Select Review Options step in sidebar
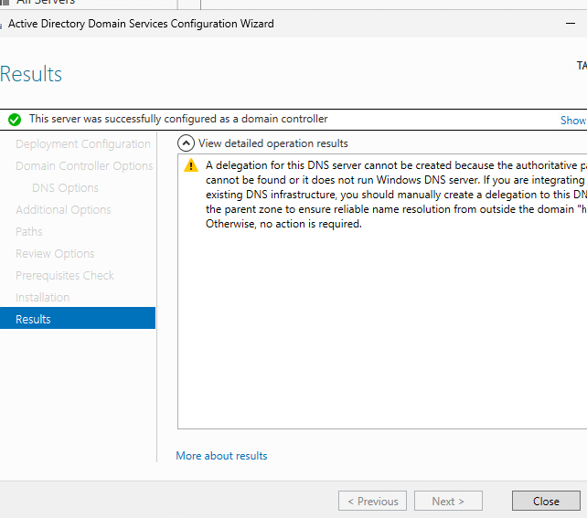The image size is (587, 518). click(55, 254)
